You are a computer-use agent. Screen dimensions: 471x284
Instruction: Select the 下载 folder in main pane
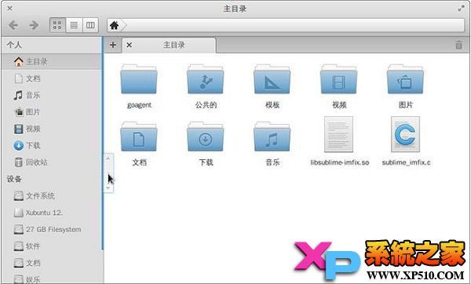206,137
